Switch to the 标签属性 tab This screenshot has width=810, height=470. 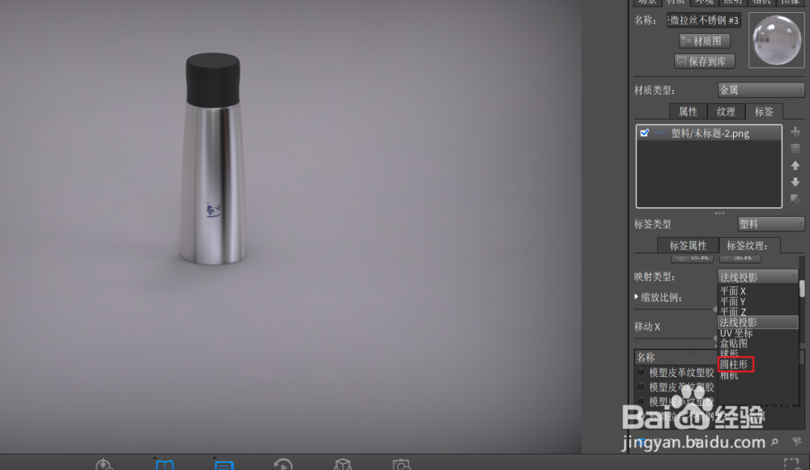point(688,246)
